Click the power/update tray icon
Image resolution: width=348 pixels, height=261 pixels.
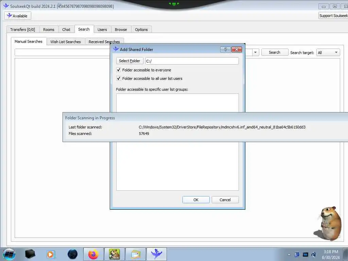[x=314, y=255]
